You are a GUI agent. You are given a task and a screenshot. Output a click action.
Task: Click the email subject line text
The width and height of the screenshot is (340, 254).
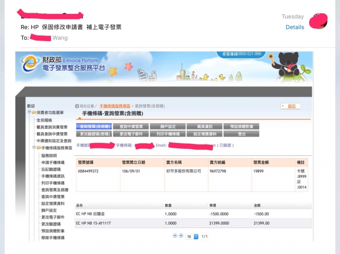tap(71, 27)
